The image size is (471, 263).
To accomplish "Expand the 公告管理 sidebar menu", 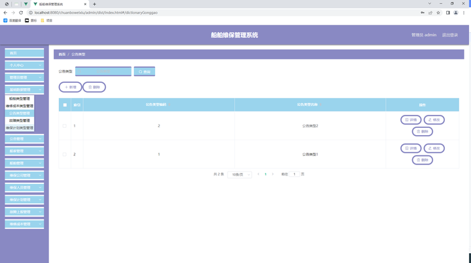I will coord(24,139).
